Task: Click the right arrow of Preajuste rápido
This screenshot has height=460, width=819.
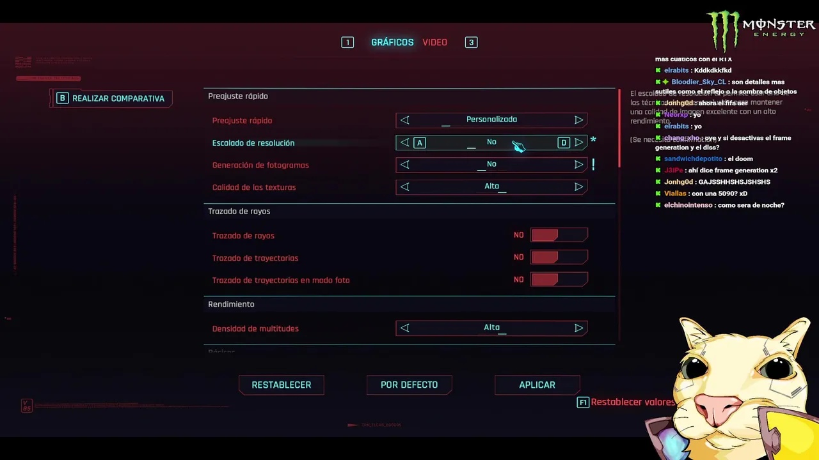Action: [578, 120]
